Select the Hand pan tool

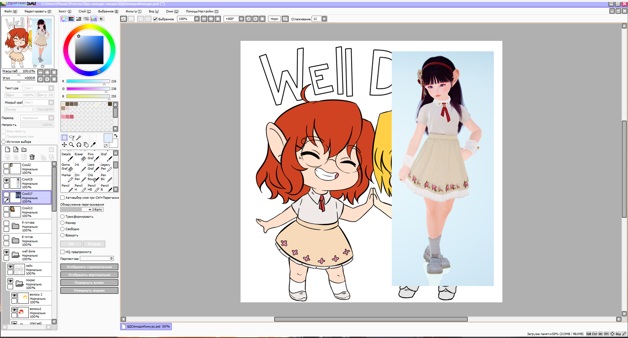pos(86,145)
